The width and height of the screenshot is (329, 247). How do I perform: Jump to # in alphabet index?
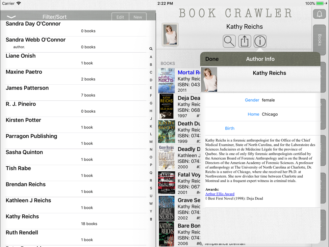151,219
